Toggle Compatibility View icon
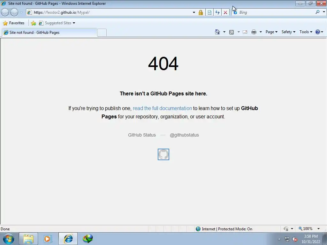This screenshot has width=327, height=245. pos(209,12)
